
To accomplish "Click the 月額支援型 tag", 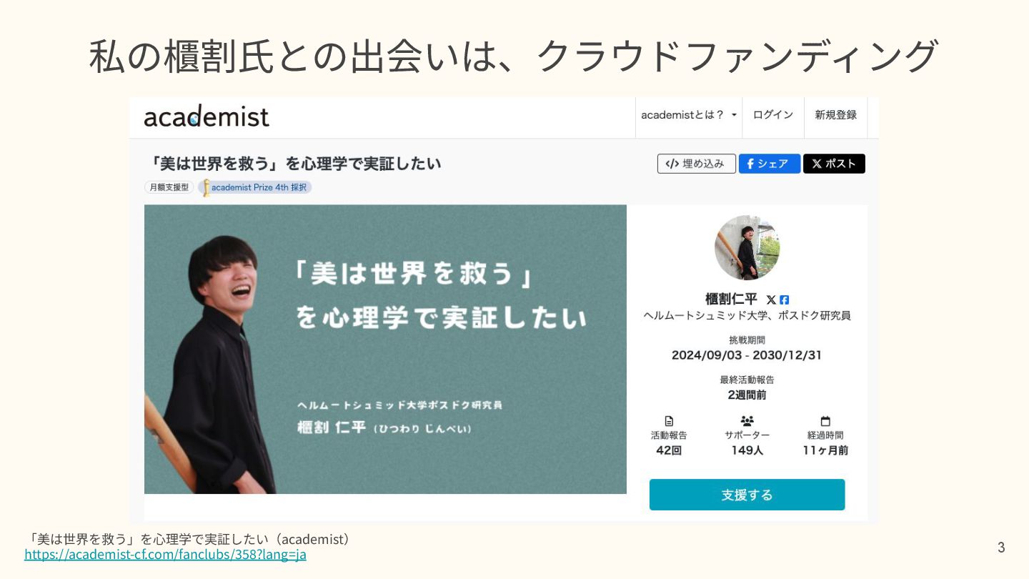I will pyautogui.click(x=169, y=187).
